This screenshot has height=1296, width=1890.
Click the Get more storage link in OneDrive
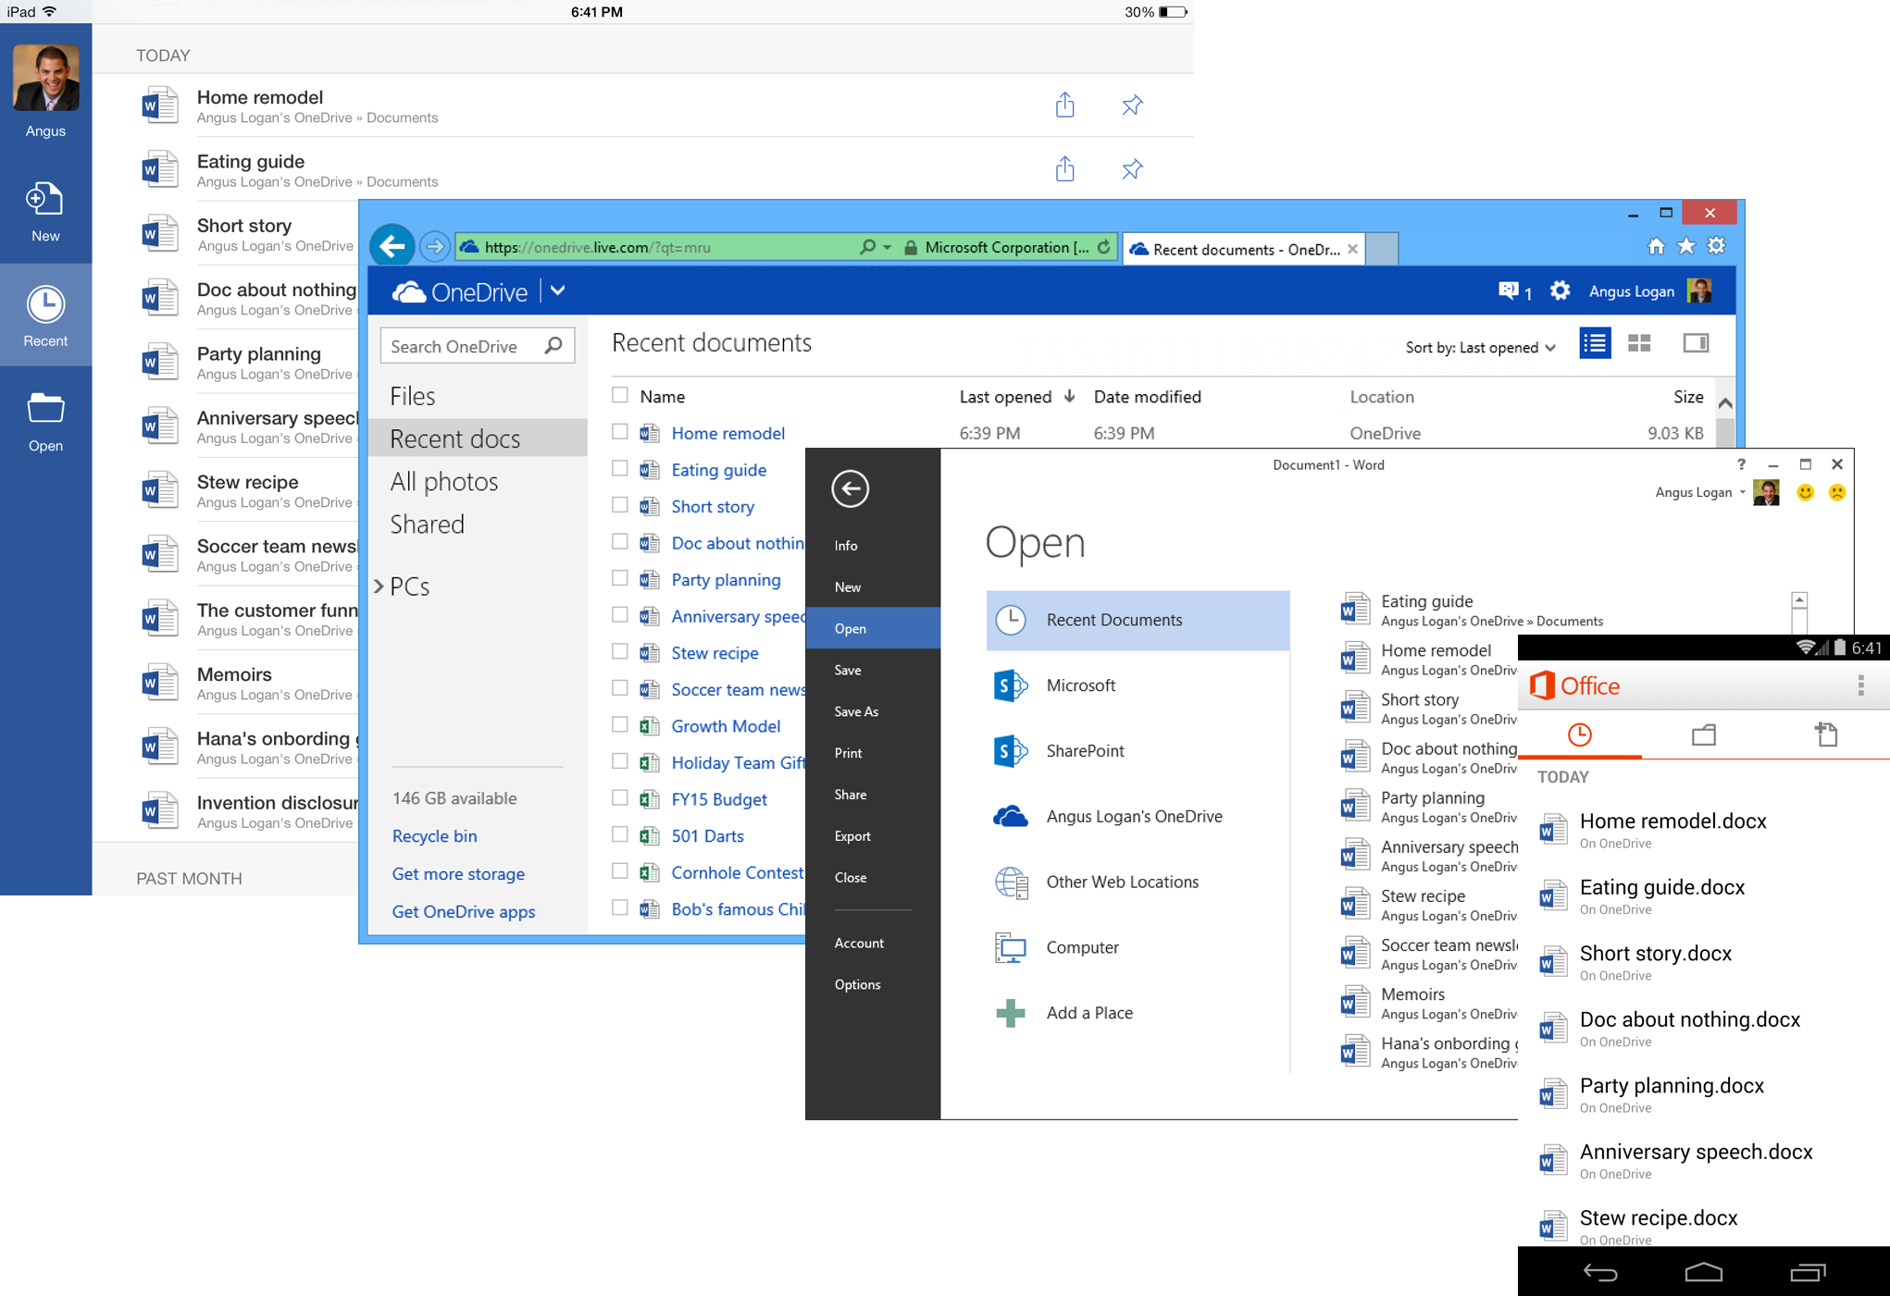click(x=460, y=872)
